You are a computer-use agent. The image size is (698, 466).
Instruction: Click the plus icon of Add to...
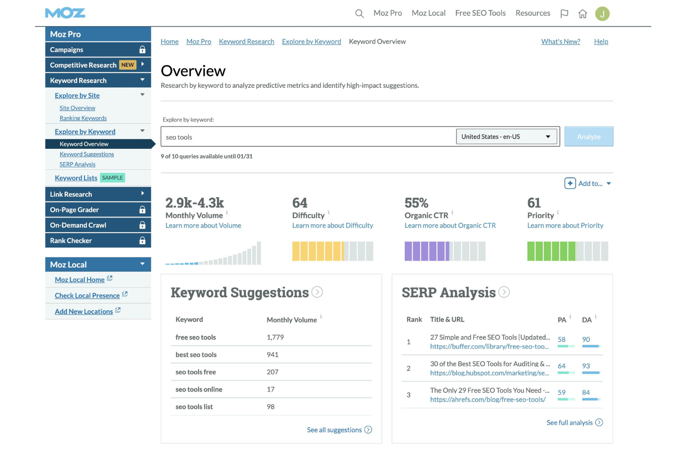(x=570, y=183)
